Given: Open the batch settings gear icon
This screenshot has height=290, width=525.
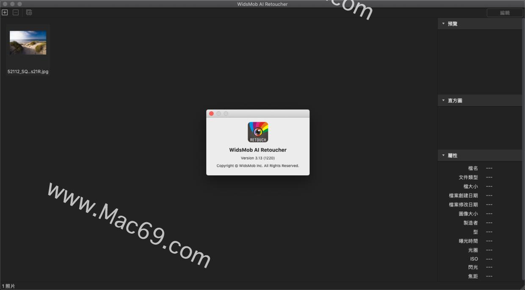Looking at the screenshot, I should 29,13.
